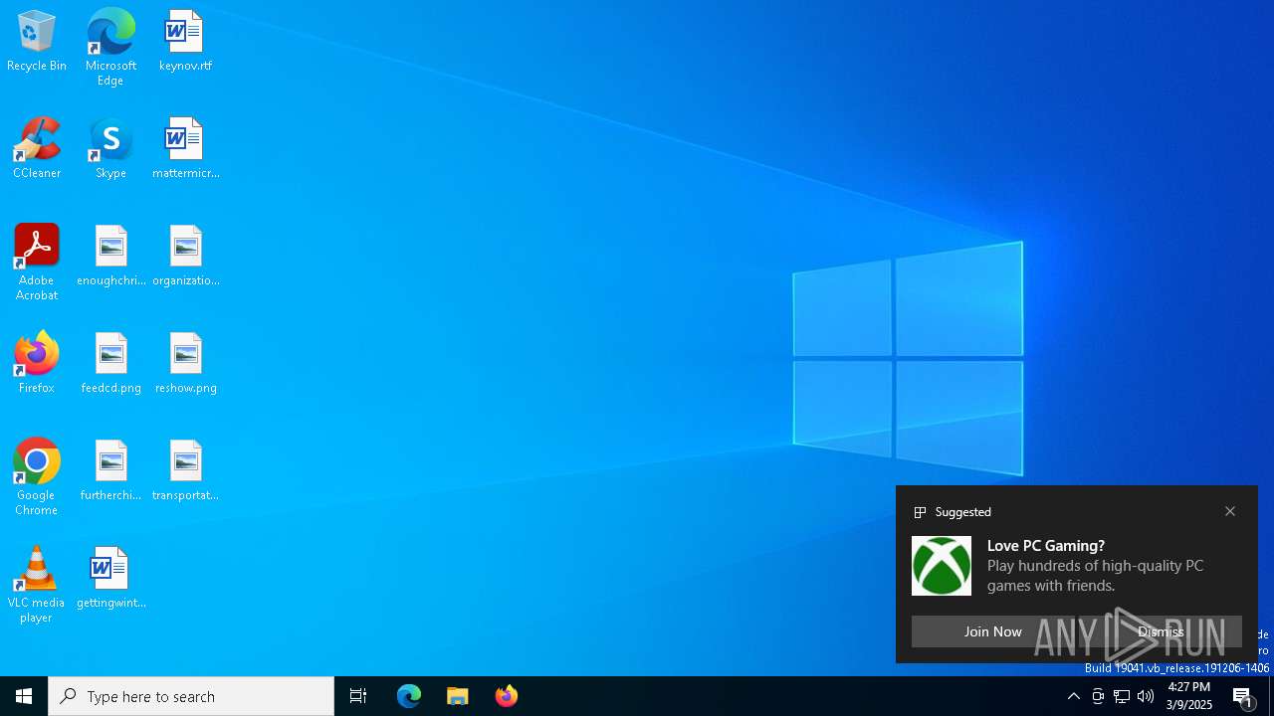
Task: Click the 'Suggested' notification header label
Action: click(x=963, y=512)
